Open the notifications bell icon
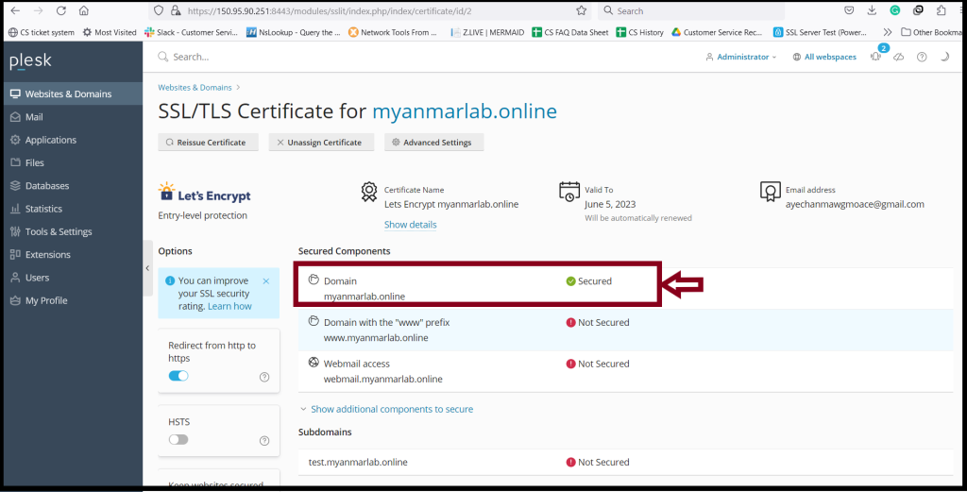Screen dimensions: 967x492 [x=875, y=57]
